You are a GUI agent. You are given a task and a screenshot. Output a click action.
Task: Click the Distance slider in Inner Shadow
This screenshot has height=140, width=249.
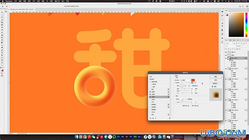[185, 89]
